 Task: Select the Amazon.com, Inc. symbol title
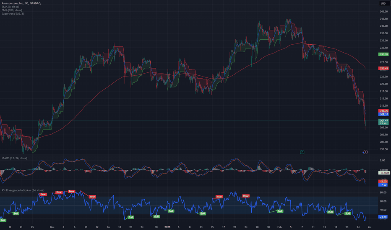tap(21, 3)
